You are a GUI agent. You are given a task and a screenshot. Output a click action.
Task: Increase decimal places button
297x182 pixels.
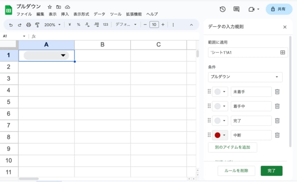click(97, 25)
